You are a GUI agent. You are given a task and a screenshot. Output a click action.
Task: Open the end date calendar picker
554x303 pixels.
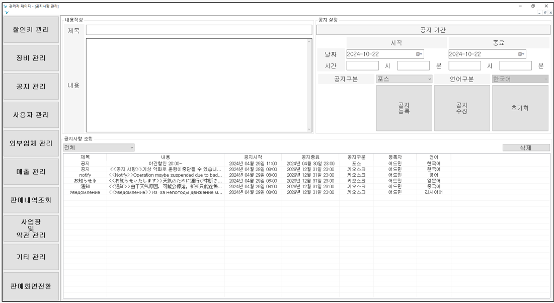522,54
